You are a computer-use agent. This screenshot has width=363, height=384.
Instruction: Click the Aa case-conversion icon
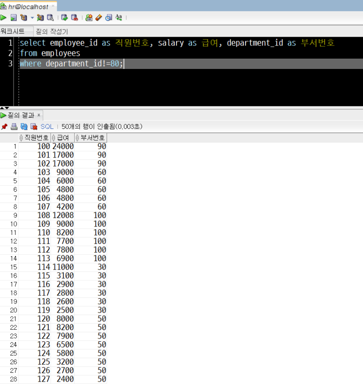tap(119, 18)
